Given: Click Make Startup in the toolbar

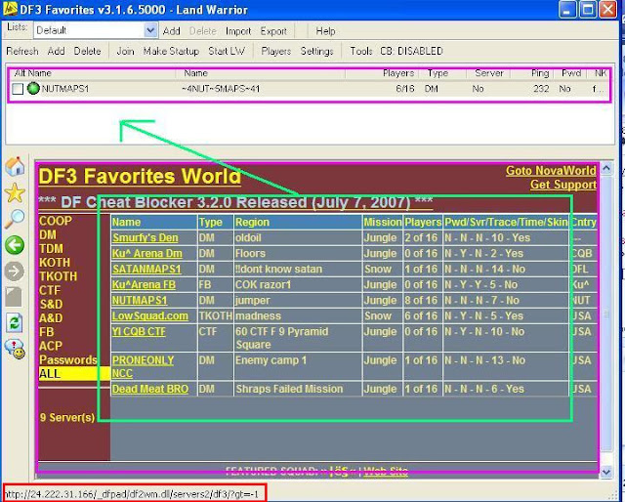Looking at the screenshot, I should [171, 51].
